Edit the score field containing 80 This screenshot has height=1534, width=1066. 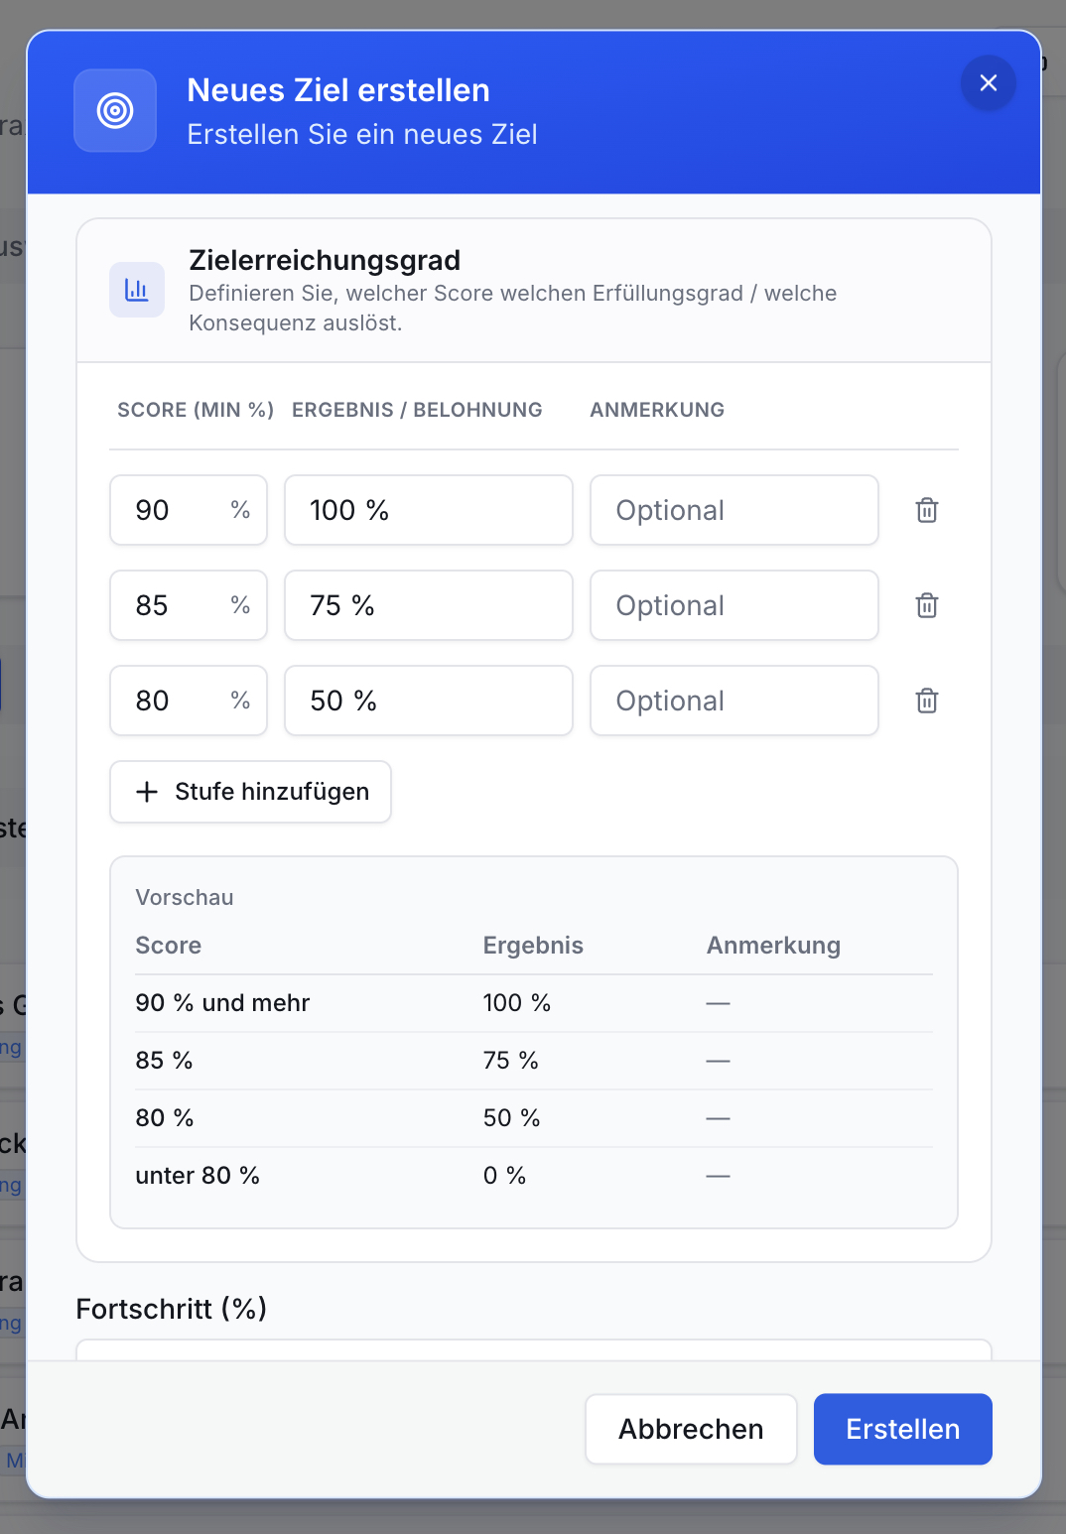coord(189,701)
